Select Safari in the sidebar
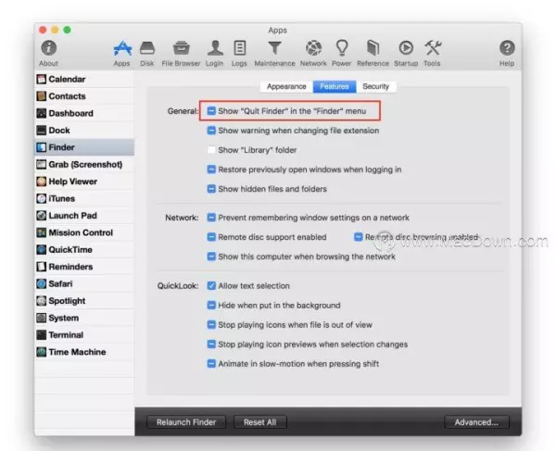 click(84, 283)
